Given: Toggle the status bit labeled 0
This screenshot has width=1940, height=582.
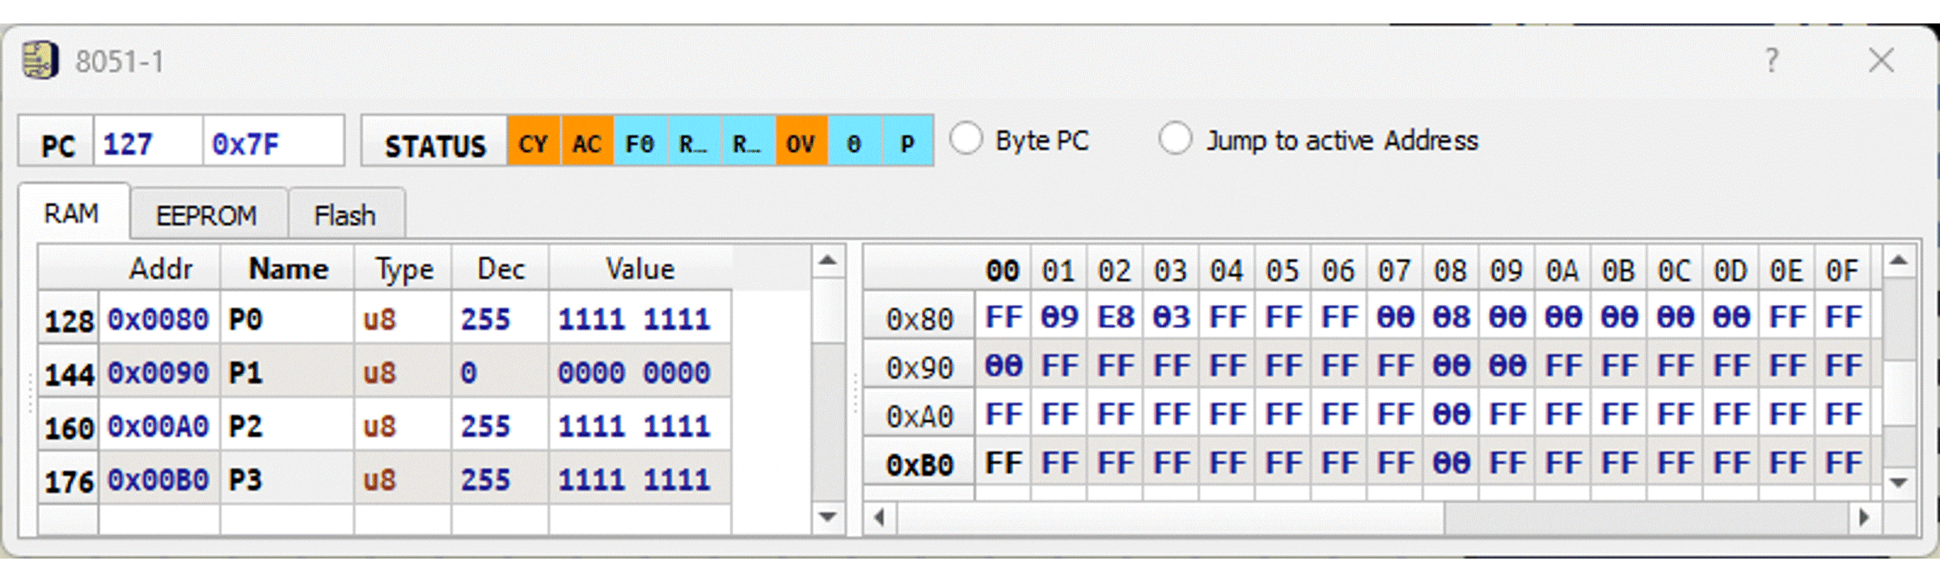Looking at the screenshot, I should (x=854, y=142).
